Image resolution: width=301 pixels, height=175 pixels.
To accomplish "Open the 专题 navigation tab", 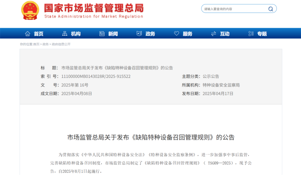I will 262,34.
